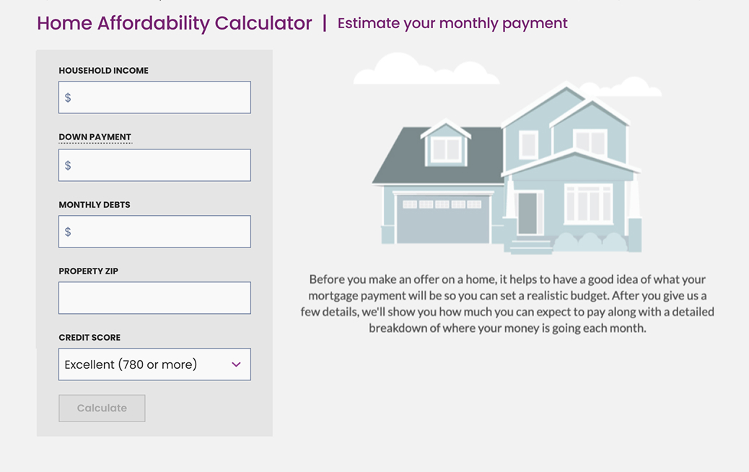The image size is (749, 472).
Task: Click the dollar sign in Down Payment field
Action: click(68, 165)
